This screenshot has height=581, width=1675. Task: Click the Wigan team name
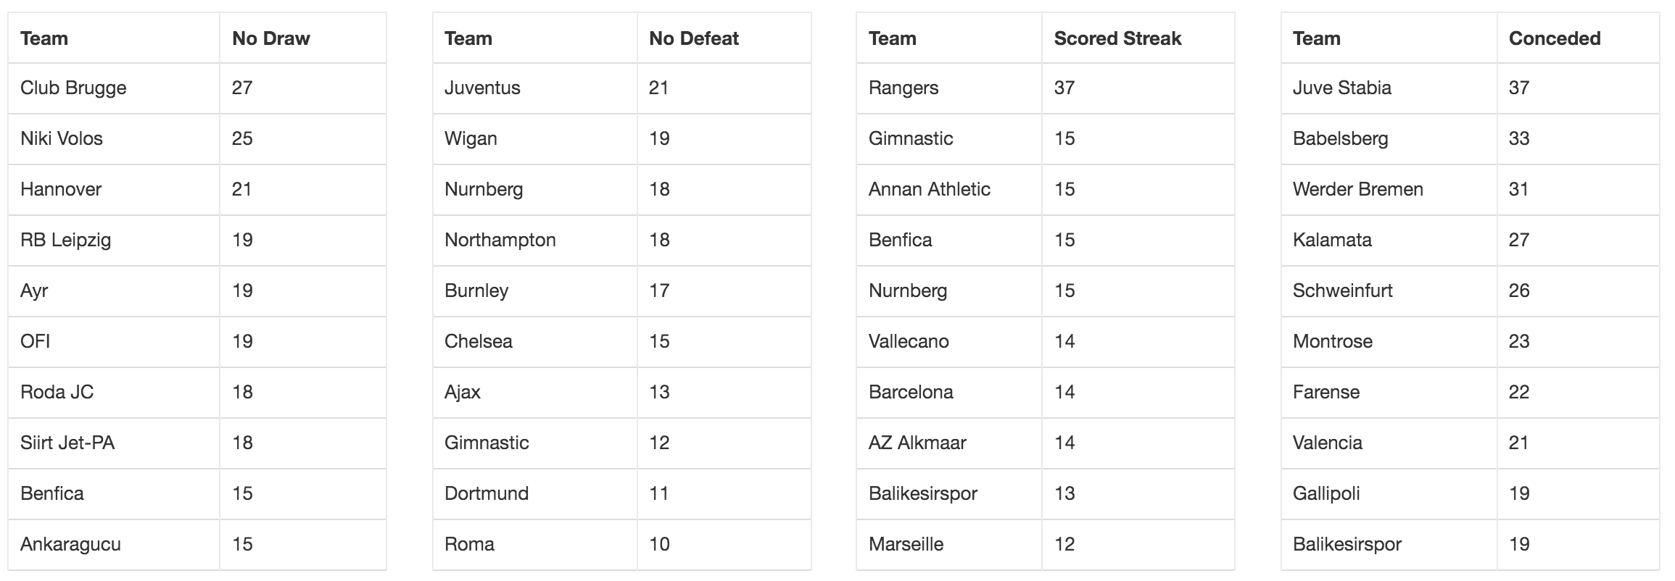point(471,139)
